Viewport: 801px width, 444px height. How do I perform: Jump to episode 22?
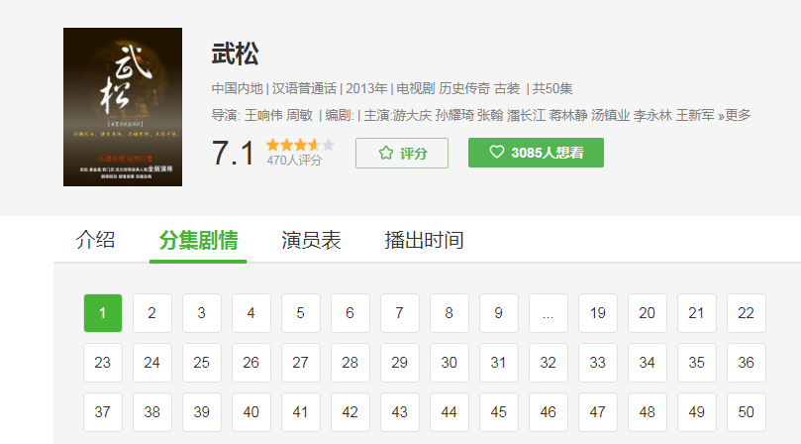pos(747,313)
